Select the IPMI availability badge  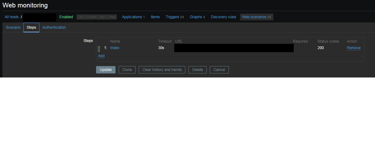(x=112, y=17)
